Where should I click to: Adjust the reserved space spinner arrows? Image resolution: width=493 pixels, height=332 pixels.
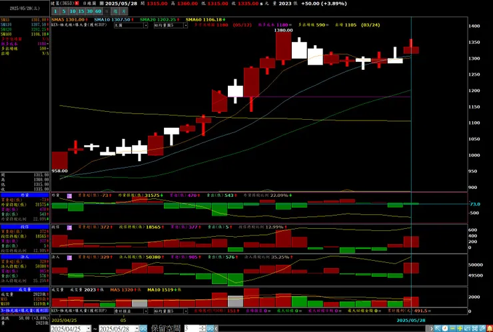(203, 329)
